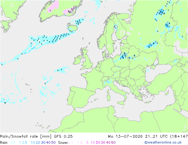Click the snow legend value 30
Viewport: 188px width, 145px height.
[103, 143]
